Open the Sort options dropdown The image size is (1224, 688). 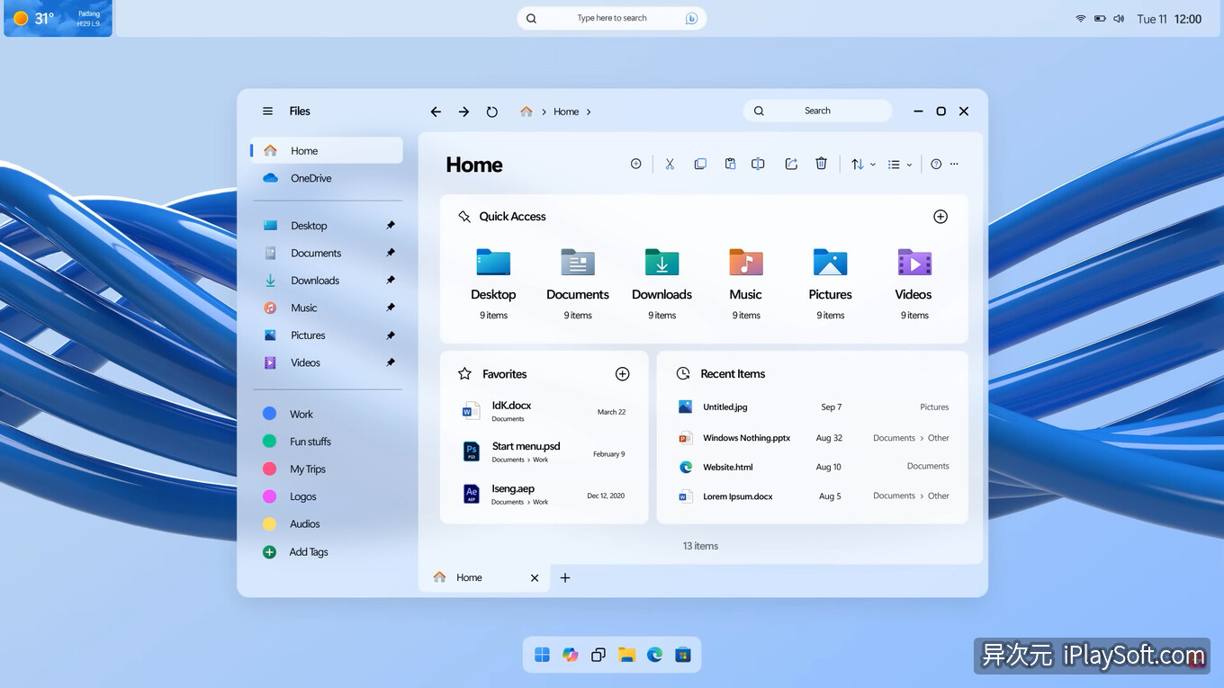[861, 164]
